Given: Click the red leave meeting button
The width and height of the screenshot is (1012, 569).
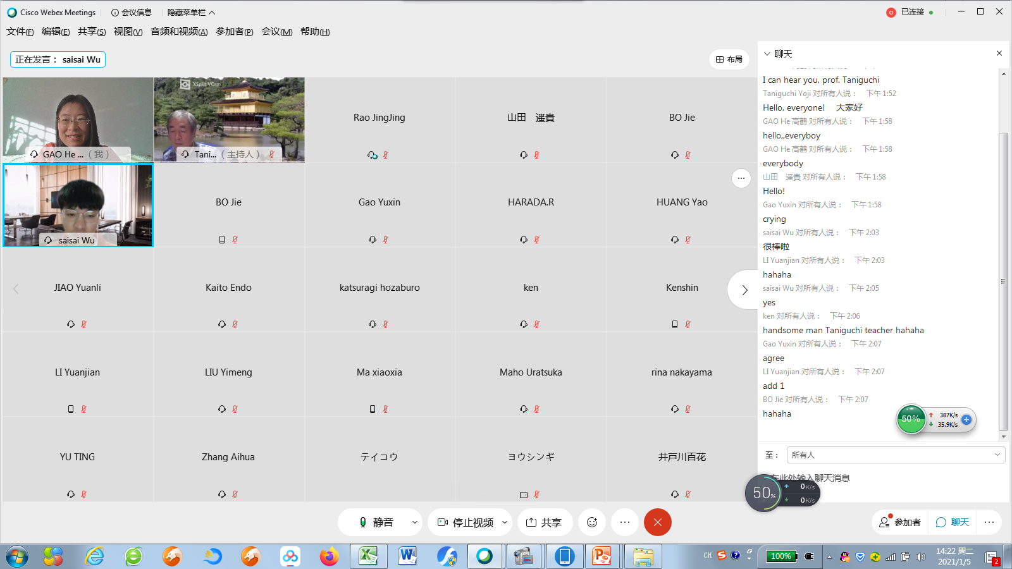Looking at the screenshot, I should point(657,522).
